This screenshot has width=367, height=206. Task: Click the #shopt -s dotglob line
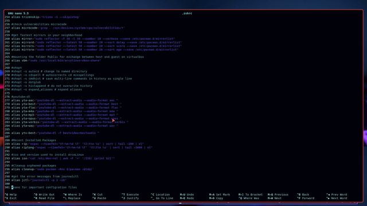click(26, 82)
